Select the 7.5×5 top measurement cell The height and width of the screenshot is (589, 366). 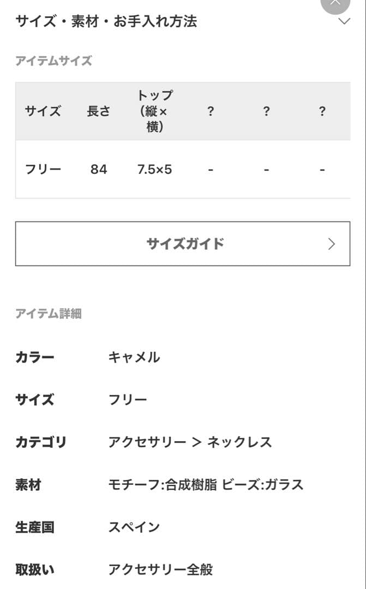tap(156, 169)
